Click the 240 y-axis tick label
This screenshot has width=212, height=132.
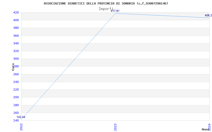tap(16, 82)
